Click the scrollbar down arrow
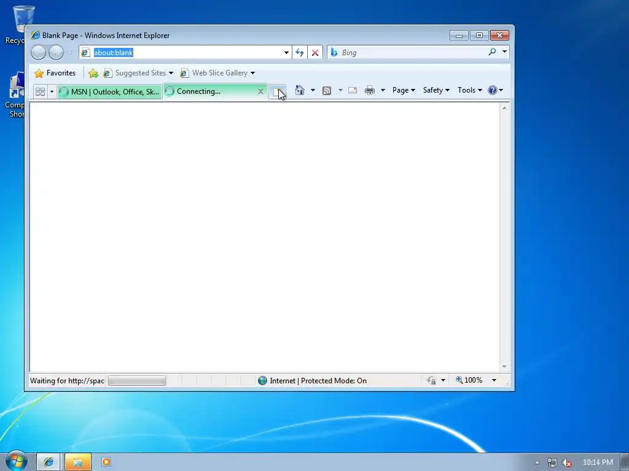This screenshot has height=471, width=629. click(x=505, y=367)
